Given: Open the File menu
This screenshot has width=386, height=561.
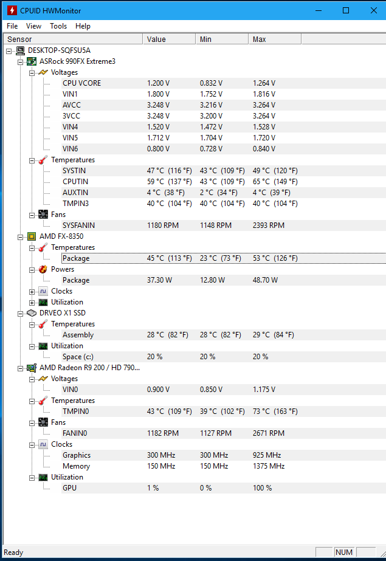Looking at the screenshot, I should point(12,26).
